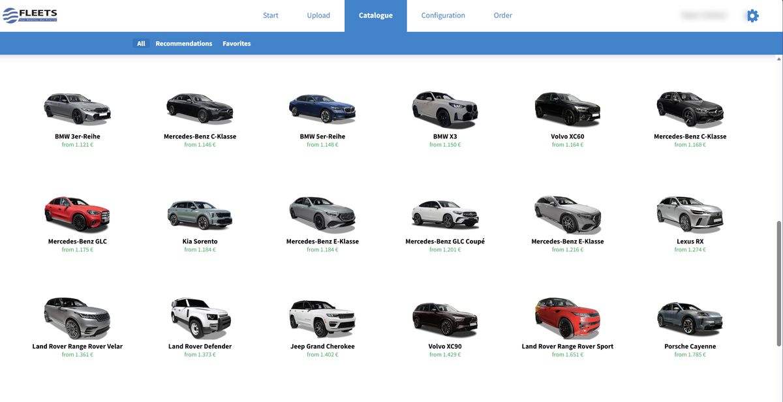783x402 pixels.
Task: Open Mercedes-Benz GLC Coupé image
Action: click(x=445, y=213)
